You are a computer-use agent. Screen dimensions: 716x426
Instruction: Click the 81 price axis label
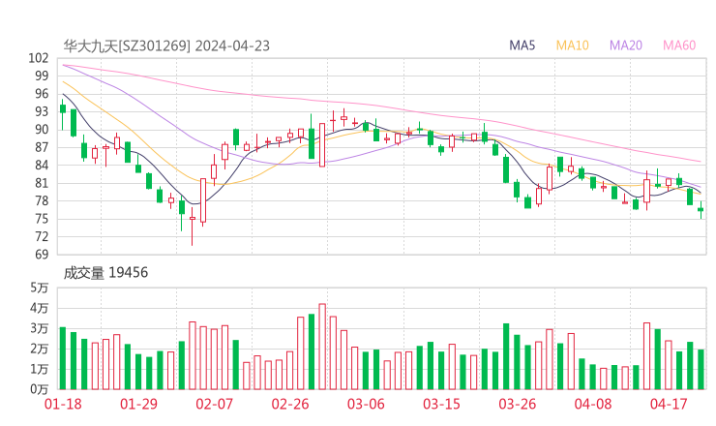pos(42,183)
